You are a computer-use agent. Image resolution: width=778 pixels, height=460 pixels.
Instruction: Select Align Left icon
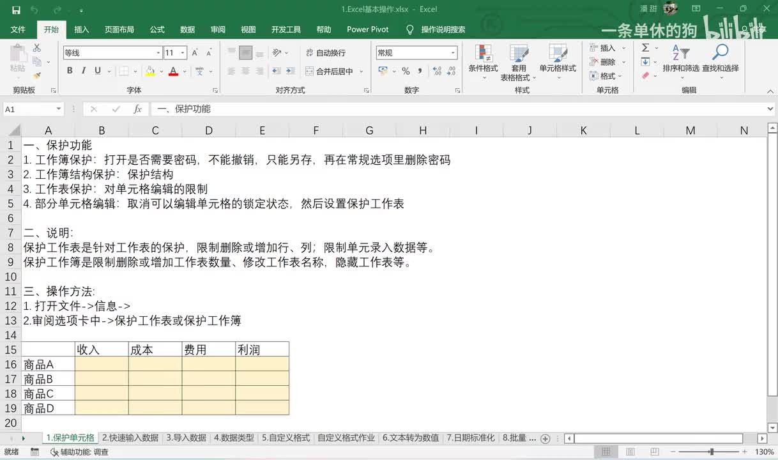[x=232, y=71]
